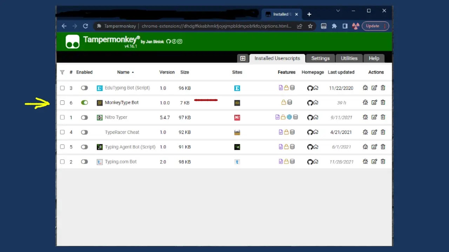The height and width of the screenshot is (252, 449).
Task: Enable the Typing Agent Bot toggle
Action: coord(84,147)
